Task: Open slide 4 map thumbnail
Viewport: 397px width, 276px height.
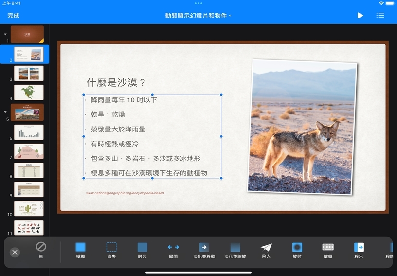Action: pyautogui.click(x=29, y=92)
